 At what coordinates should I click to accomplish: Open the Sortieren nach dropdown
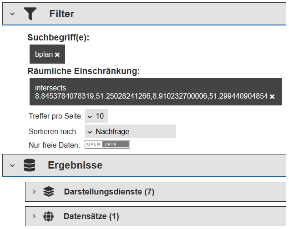coord(130,131)
